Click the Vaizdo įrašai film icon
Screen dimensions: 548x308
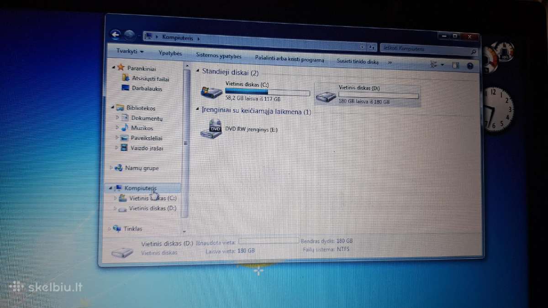click(x=125, y=147)
